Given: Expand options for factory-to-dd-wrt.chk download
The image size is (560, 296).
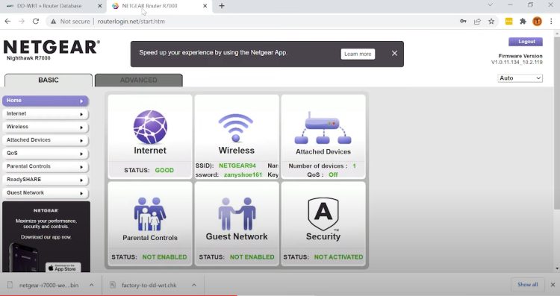Looking at the screenshot, I should (194, 285).
